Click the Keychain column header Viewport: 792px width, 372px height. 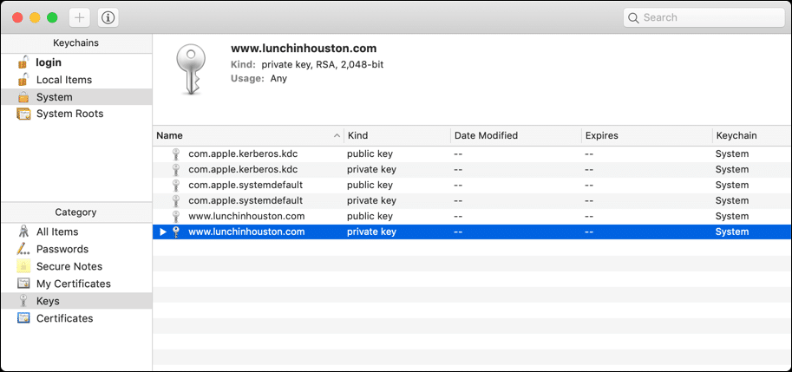click(x=750, y=135)
